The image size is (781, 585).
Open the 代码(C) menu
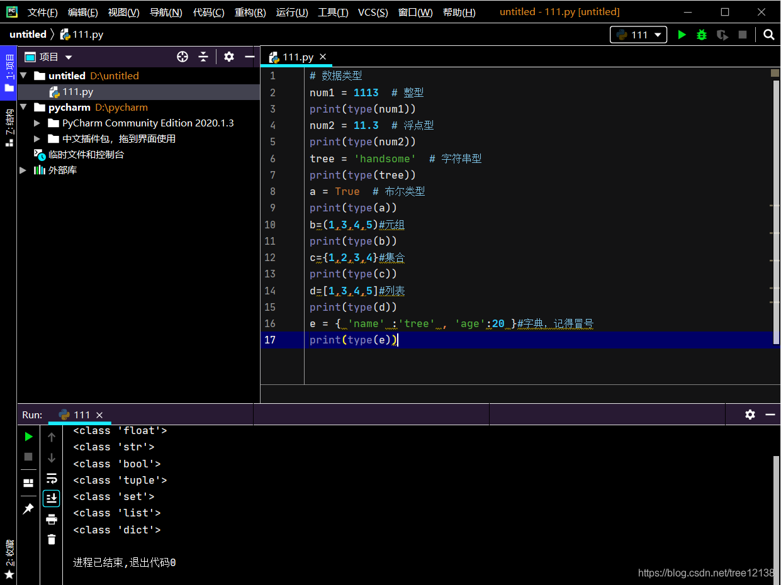tap(208, 13)
